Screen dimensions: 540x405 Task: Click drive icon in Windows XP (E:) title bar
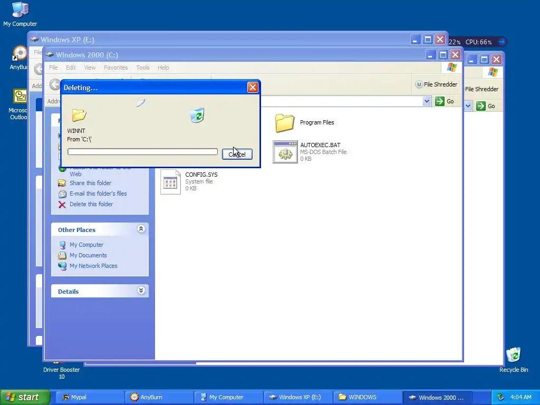34,39
